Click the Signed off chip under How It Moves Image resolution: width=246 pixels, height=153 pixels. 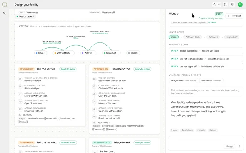pos(232,37)
